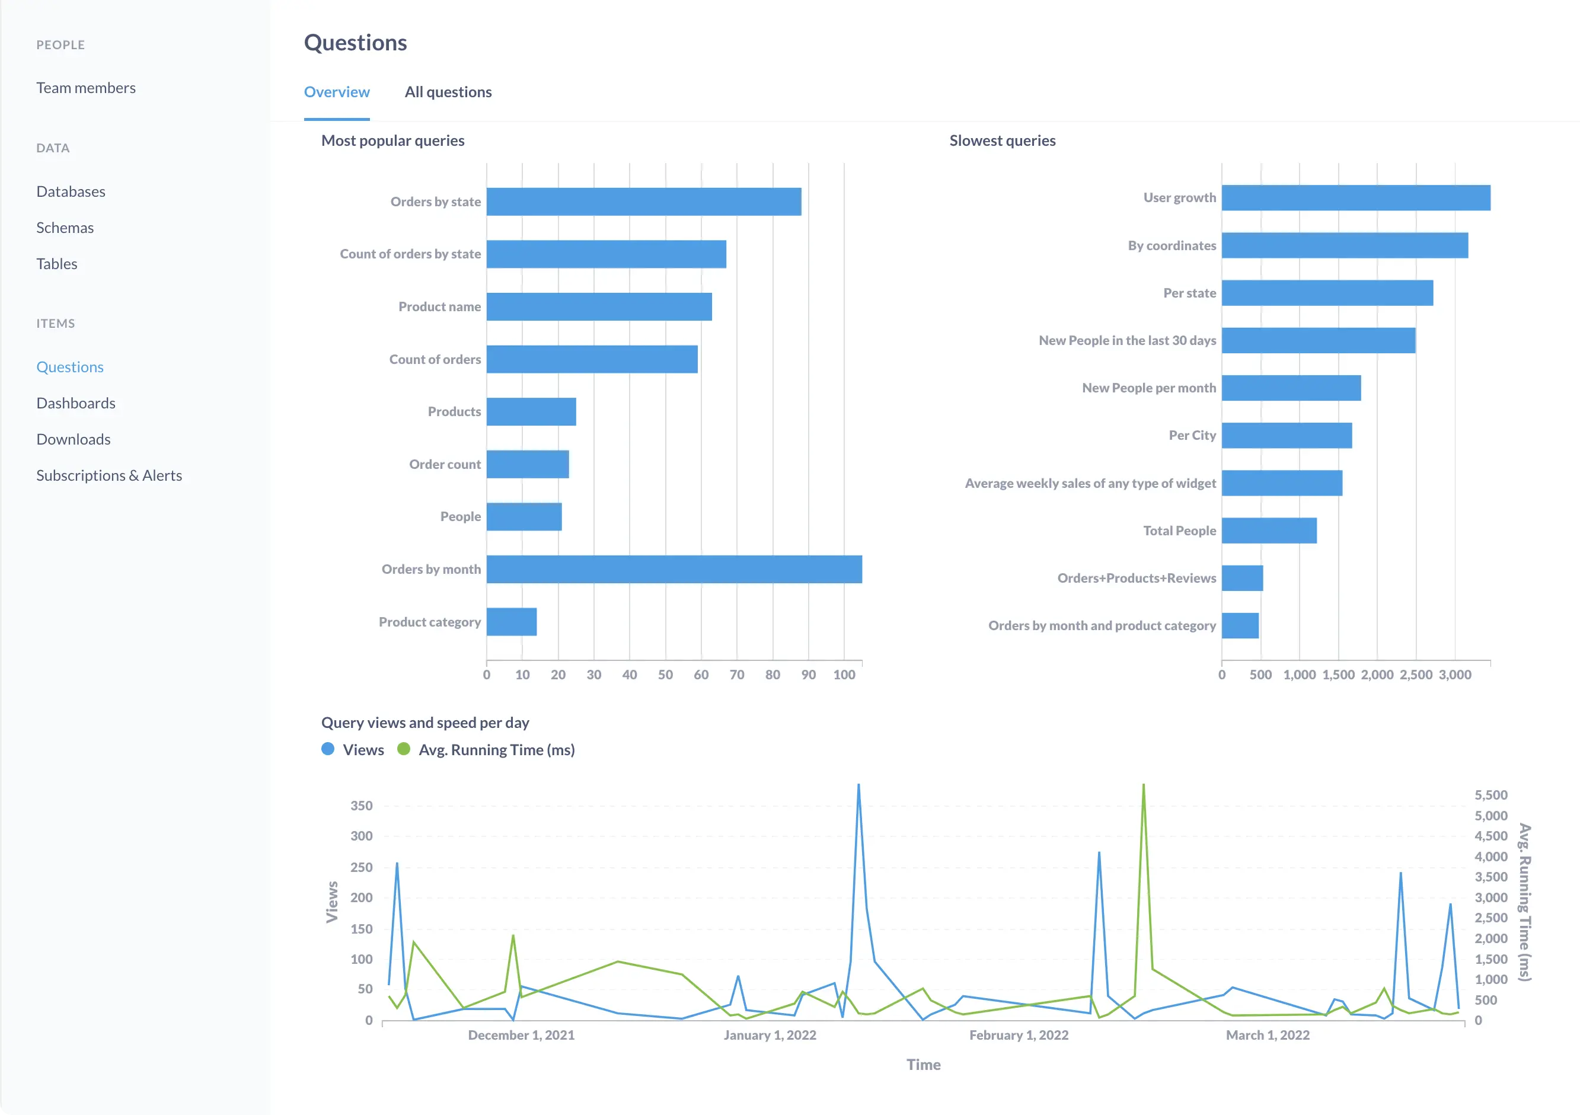Screen dimensions: 1580x1115
Task: Open the Team members page
Action: pyautogui.click(x=85, y=87)
